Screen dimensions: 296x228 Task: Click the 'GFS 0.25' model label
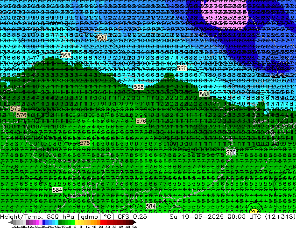pyautogui.click(x=132, y=217)
